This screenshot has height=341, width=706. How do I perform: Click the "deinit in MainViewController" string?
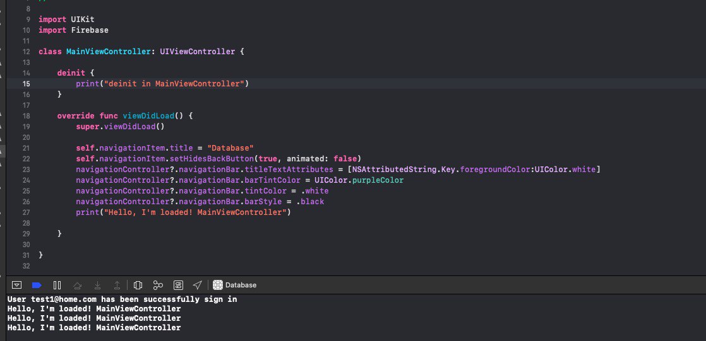tap(174, 84)
